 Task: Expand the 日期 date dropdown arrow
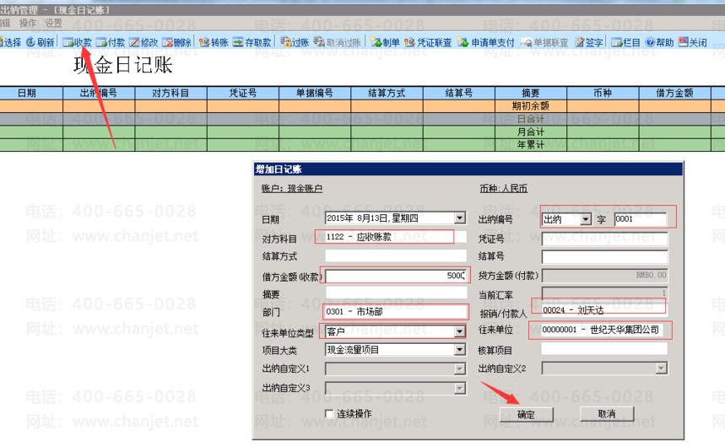click(460, 218)
